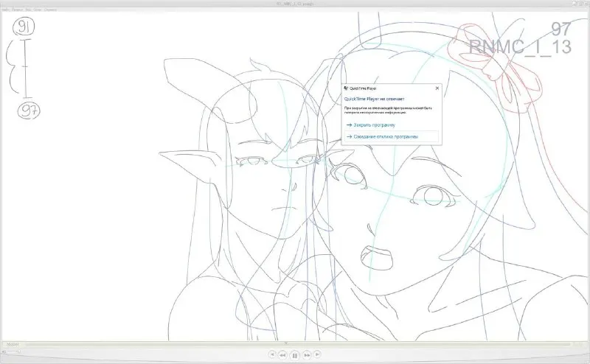Image resolution: width=590 pixels, height=364 pixels.
Task: Pause playback with the center pause button
Action: (294, 355)
